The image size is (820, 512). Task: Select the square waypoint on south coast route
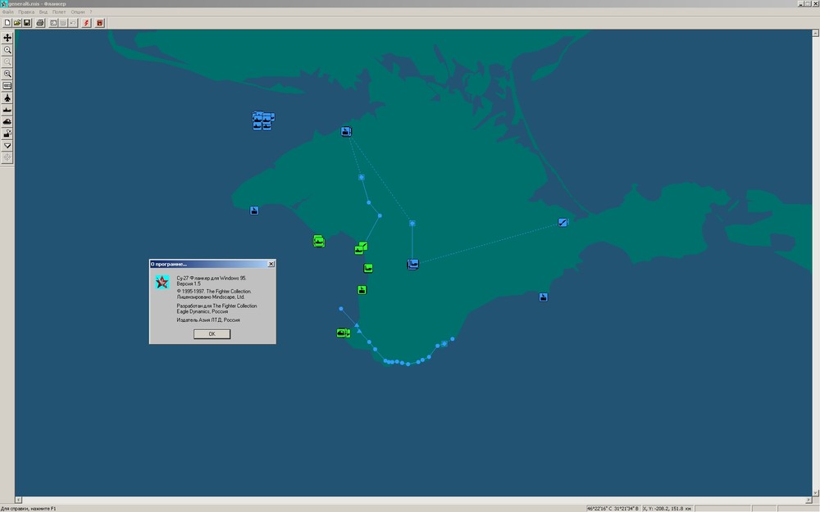444,344
